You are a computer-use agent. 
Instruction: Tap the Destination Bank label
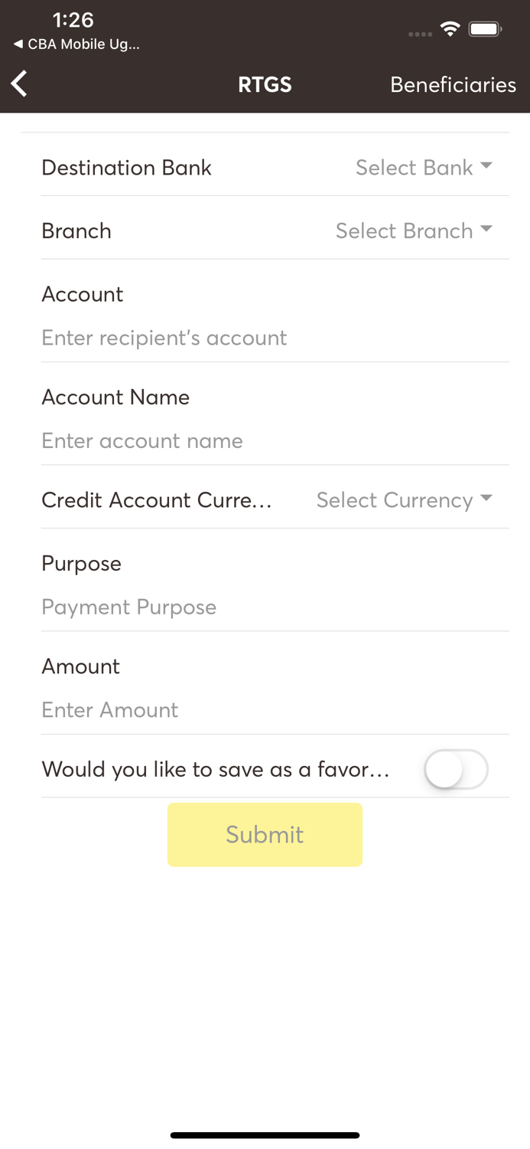[126, 168]
